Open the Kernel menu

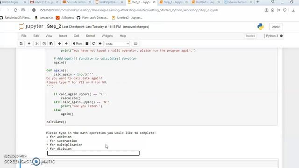click(x=90, y=36)
